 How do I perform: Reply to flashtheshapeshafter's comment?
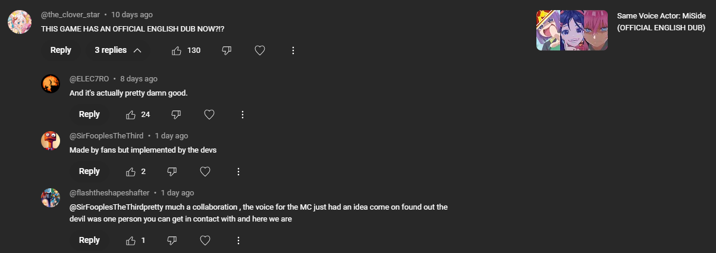point(89,241)
